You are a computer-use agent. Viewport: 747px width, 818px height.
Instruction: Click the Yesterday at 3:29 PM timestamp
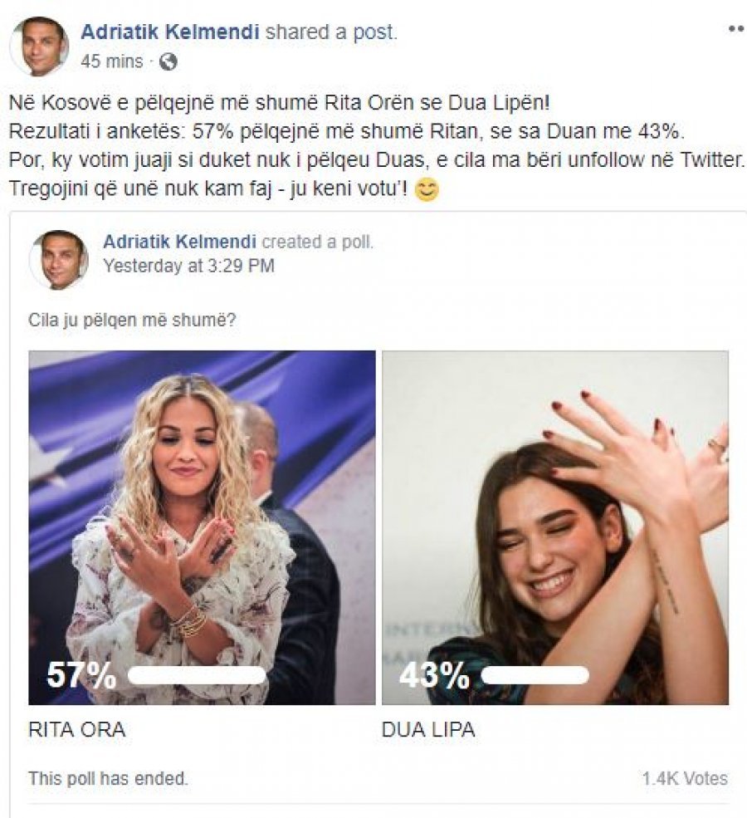point(188,266)
